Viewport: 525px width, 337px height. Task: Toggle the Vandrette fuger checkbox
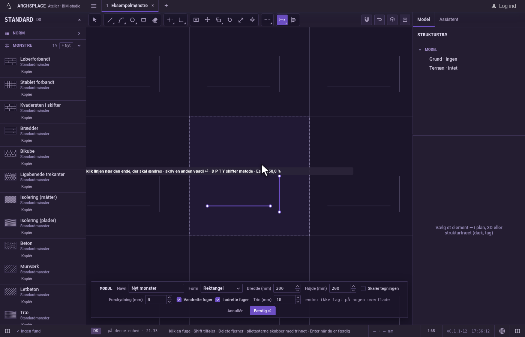pyautogui.click(x=179, y=300)
